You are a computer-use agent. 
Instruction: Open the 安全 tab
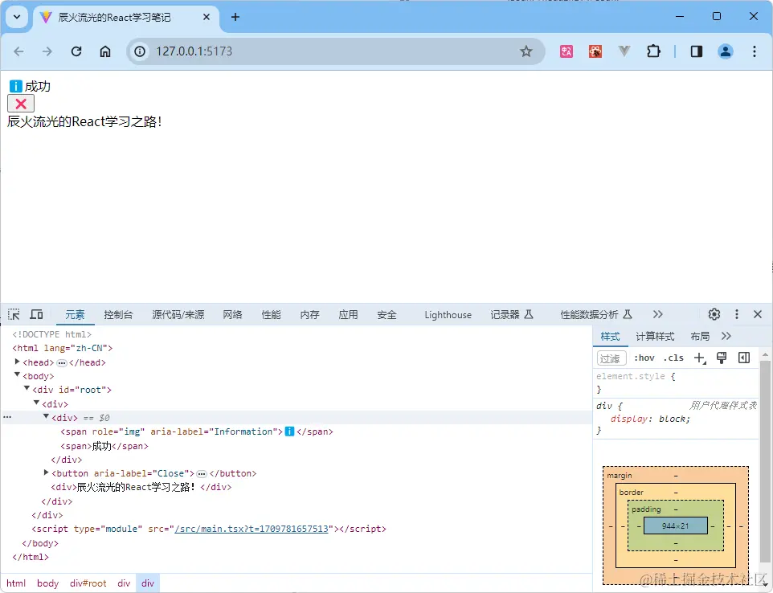[x=386, y=314]
